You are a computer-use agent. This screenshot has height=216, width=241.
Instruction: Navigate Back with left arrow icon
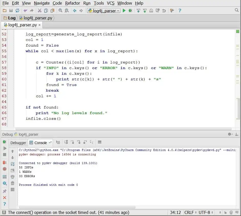pos(75,10)
